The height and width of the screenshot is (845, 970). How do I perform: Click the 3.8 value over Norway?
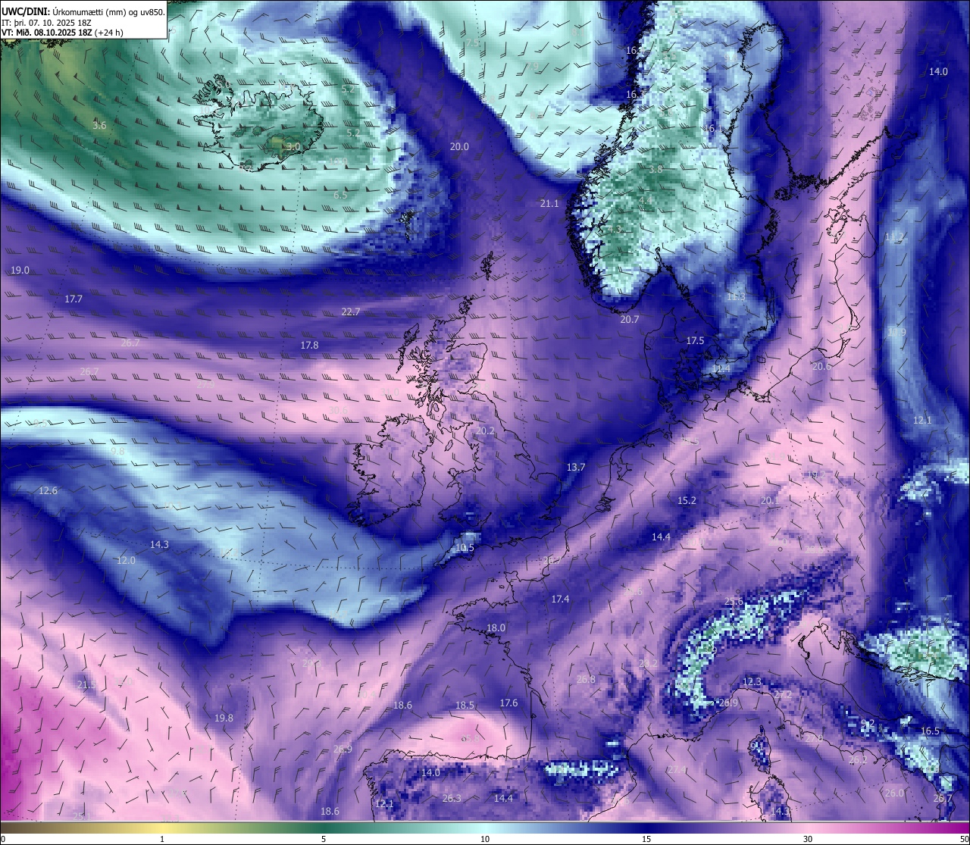pyautogui.click(x=656, y=169)
